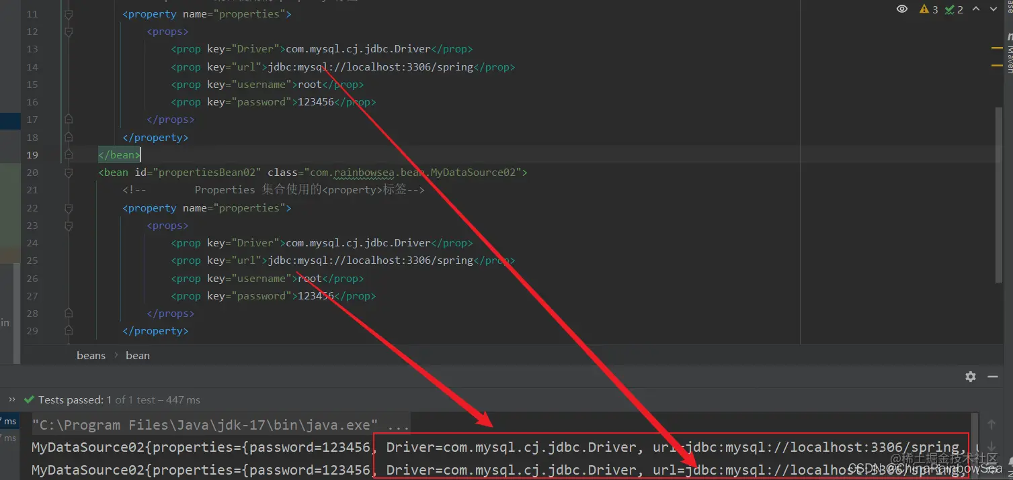
Task: Open Run panel settings gear
Action: 971,377
